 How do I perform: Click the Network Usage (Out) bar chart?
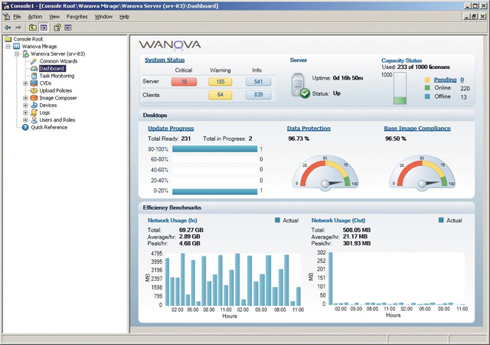(x=397, y=278)
